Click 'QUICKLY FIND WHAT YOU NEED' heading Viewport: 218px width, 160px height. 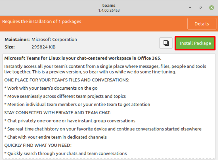pyautogui.click(x=38, y=146)
